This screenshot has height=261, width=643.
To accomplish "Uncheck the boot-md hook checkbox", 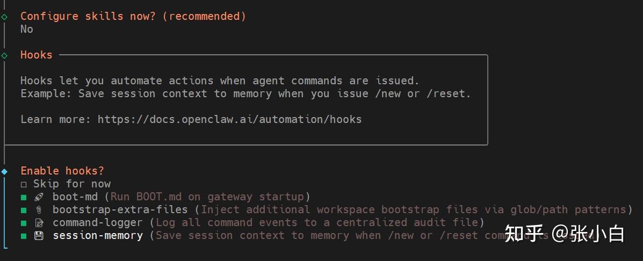I will tap(24, 197).
